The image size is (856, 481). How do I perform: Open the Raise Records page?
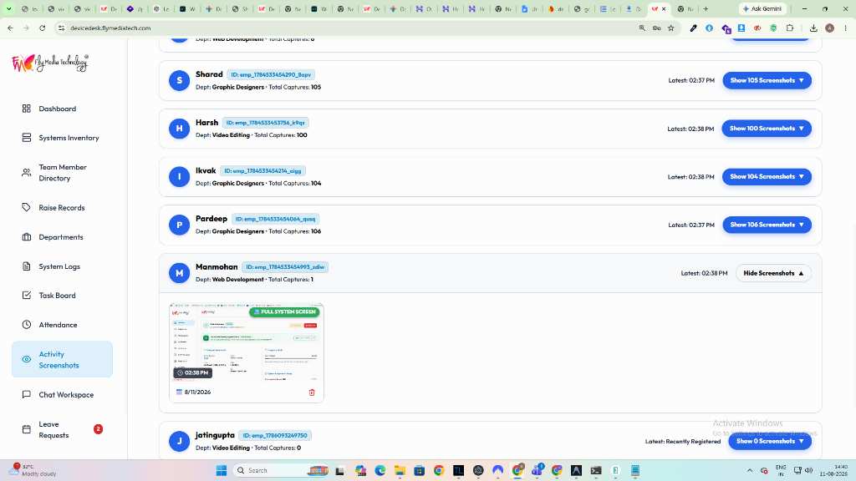click(x=62, y=208)
